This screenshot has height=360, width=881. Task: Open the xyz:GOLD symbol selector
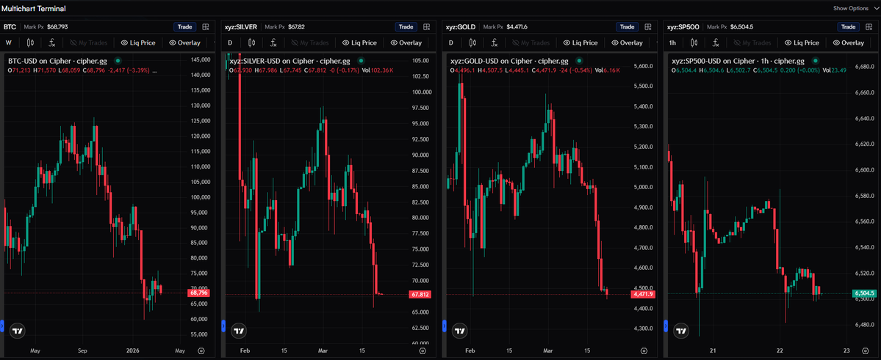pos(461,27)
